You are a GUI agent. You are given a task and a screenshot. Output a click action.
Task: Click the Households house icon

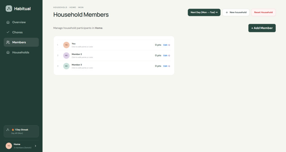click(x=8, y=52)
